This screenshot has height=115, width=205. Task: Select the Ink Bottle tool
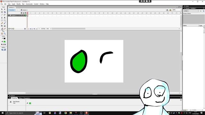coord(2,26)
